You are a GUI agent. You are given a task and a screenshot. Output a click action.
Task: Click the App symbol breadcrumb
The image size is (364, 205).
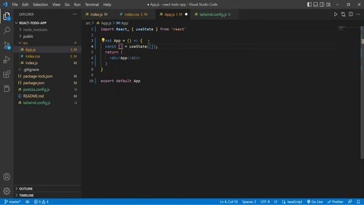click(x=122, y=23)
